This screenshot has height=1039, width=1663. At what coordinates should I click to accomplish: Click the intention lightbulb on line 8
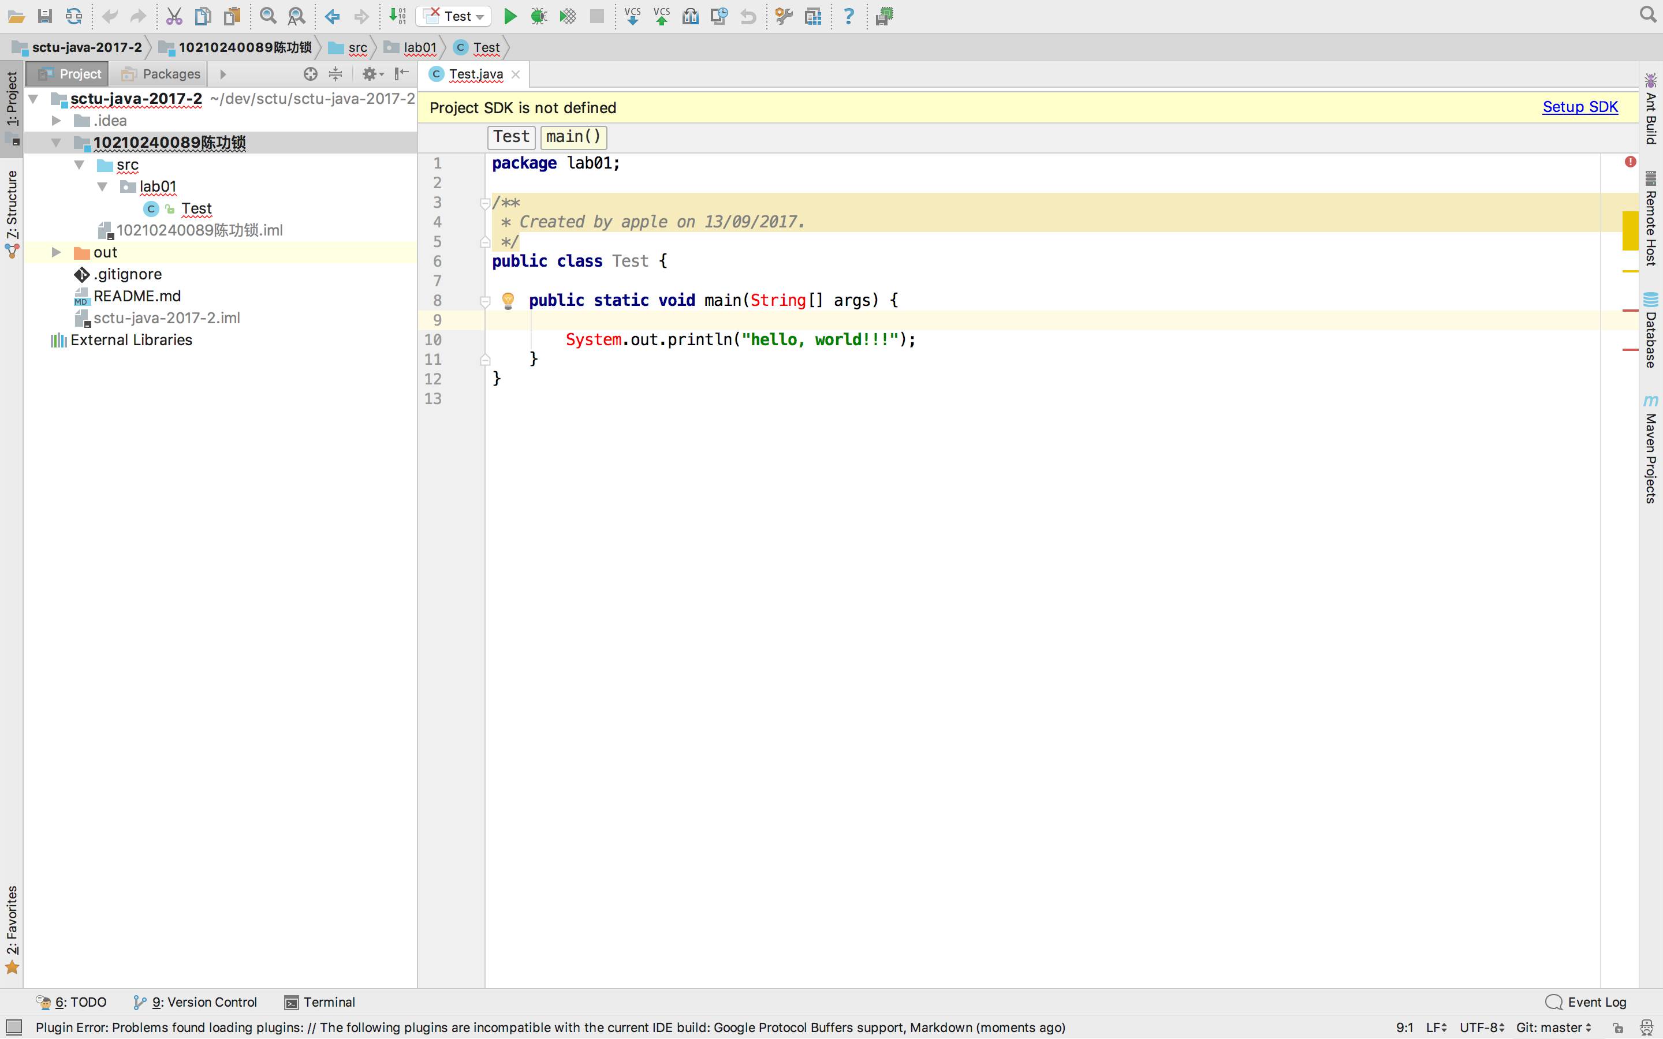(508, 300)
